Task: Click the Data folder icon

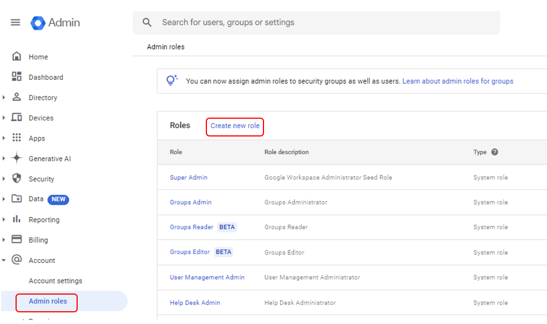Action: click(17, 199)
